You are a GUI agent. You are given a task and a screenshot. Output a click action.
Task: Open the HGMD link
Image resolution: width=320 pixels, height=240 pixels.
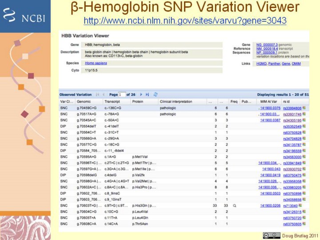coord(261,64)
